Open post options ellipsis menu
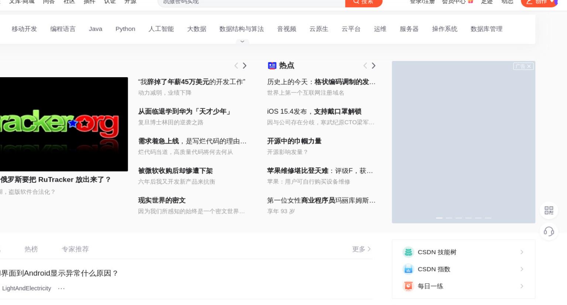Screen dimensions: 567x305 pos(61,288)
